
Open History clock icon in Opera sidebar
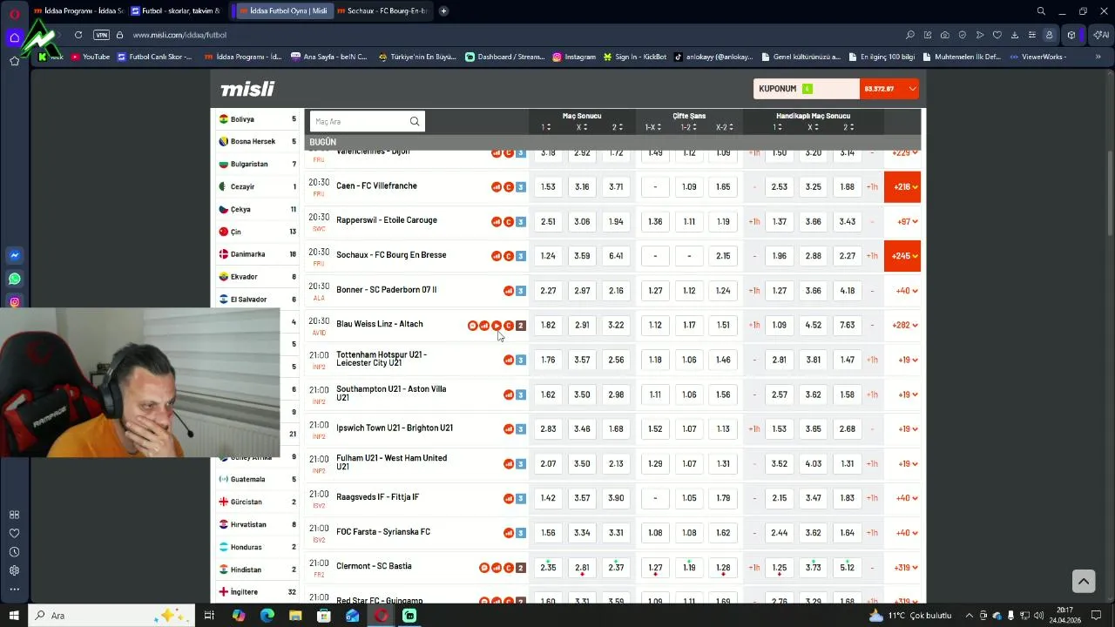coord(14,552)
